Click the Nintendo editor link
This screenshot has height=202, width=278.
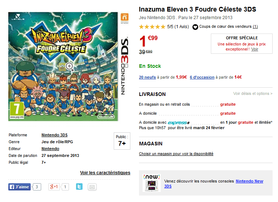click(x=50, y=149)
